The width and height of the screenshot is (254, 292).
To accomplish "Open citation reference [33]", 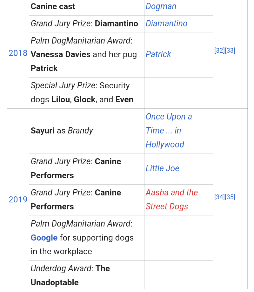I will pos(230,51).
